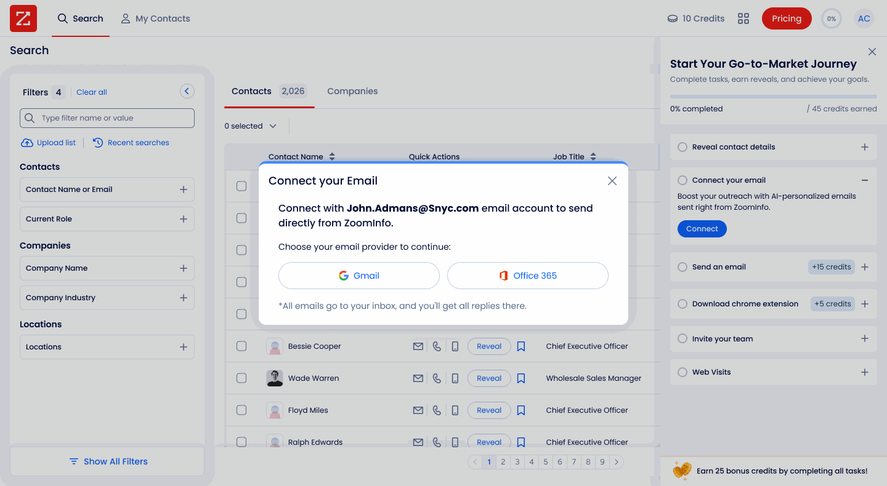Screen dimensions: 887x486
Task: Click the 10 Credits coin icon
Action: tap(673, 18)
